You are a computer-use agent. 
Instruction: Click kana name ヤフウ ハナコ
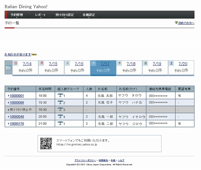[x=130, y=102]
